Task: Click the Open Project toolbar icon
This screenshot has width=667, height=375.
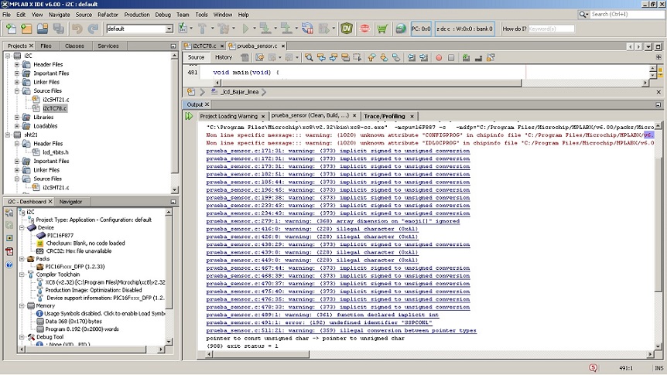Action: pos(43,29)
